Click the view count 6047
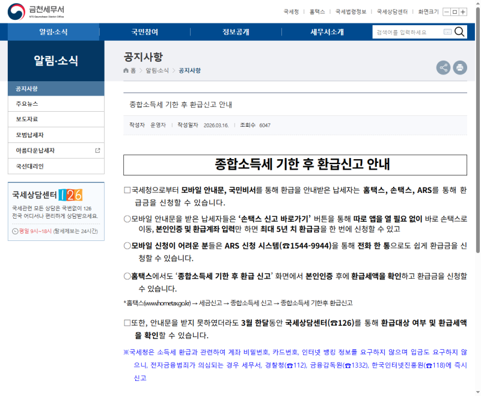This screenshot has height=396, width=481. [265, 126]
